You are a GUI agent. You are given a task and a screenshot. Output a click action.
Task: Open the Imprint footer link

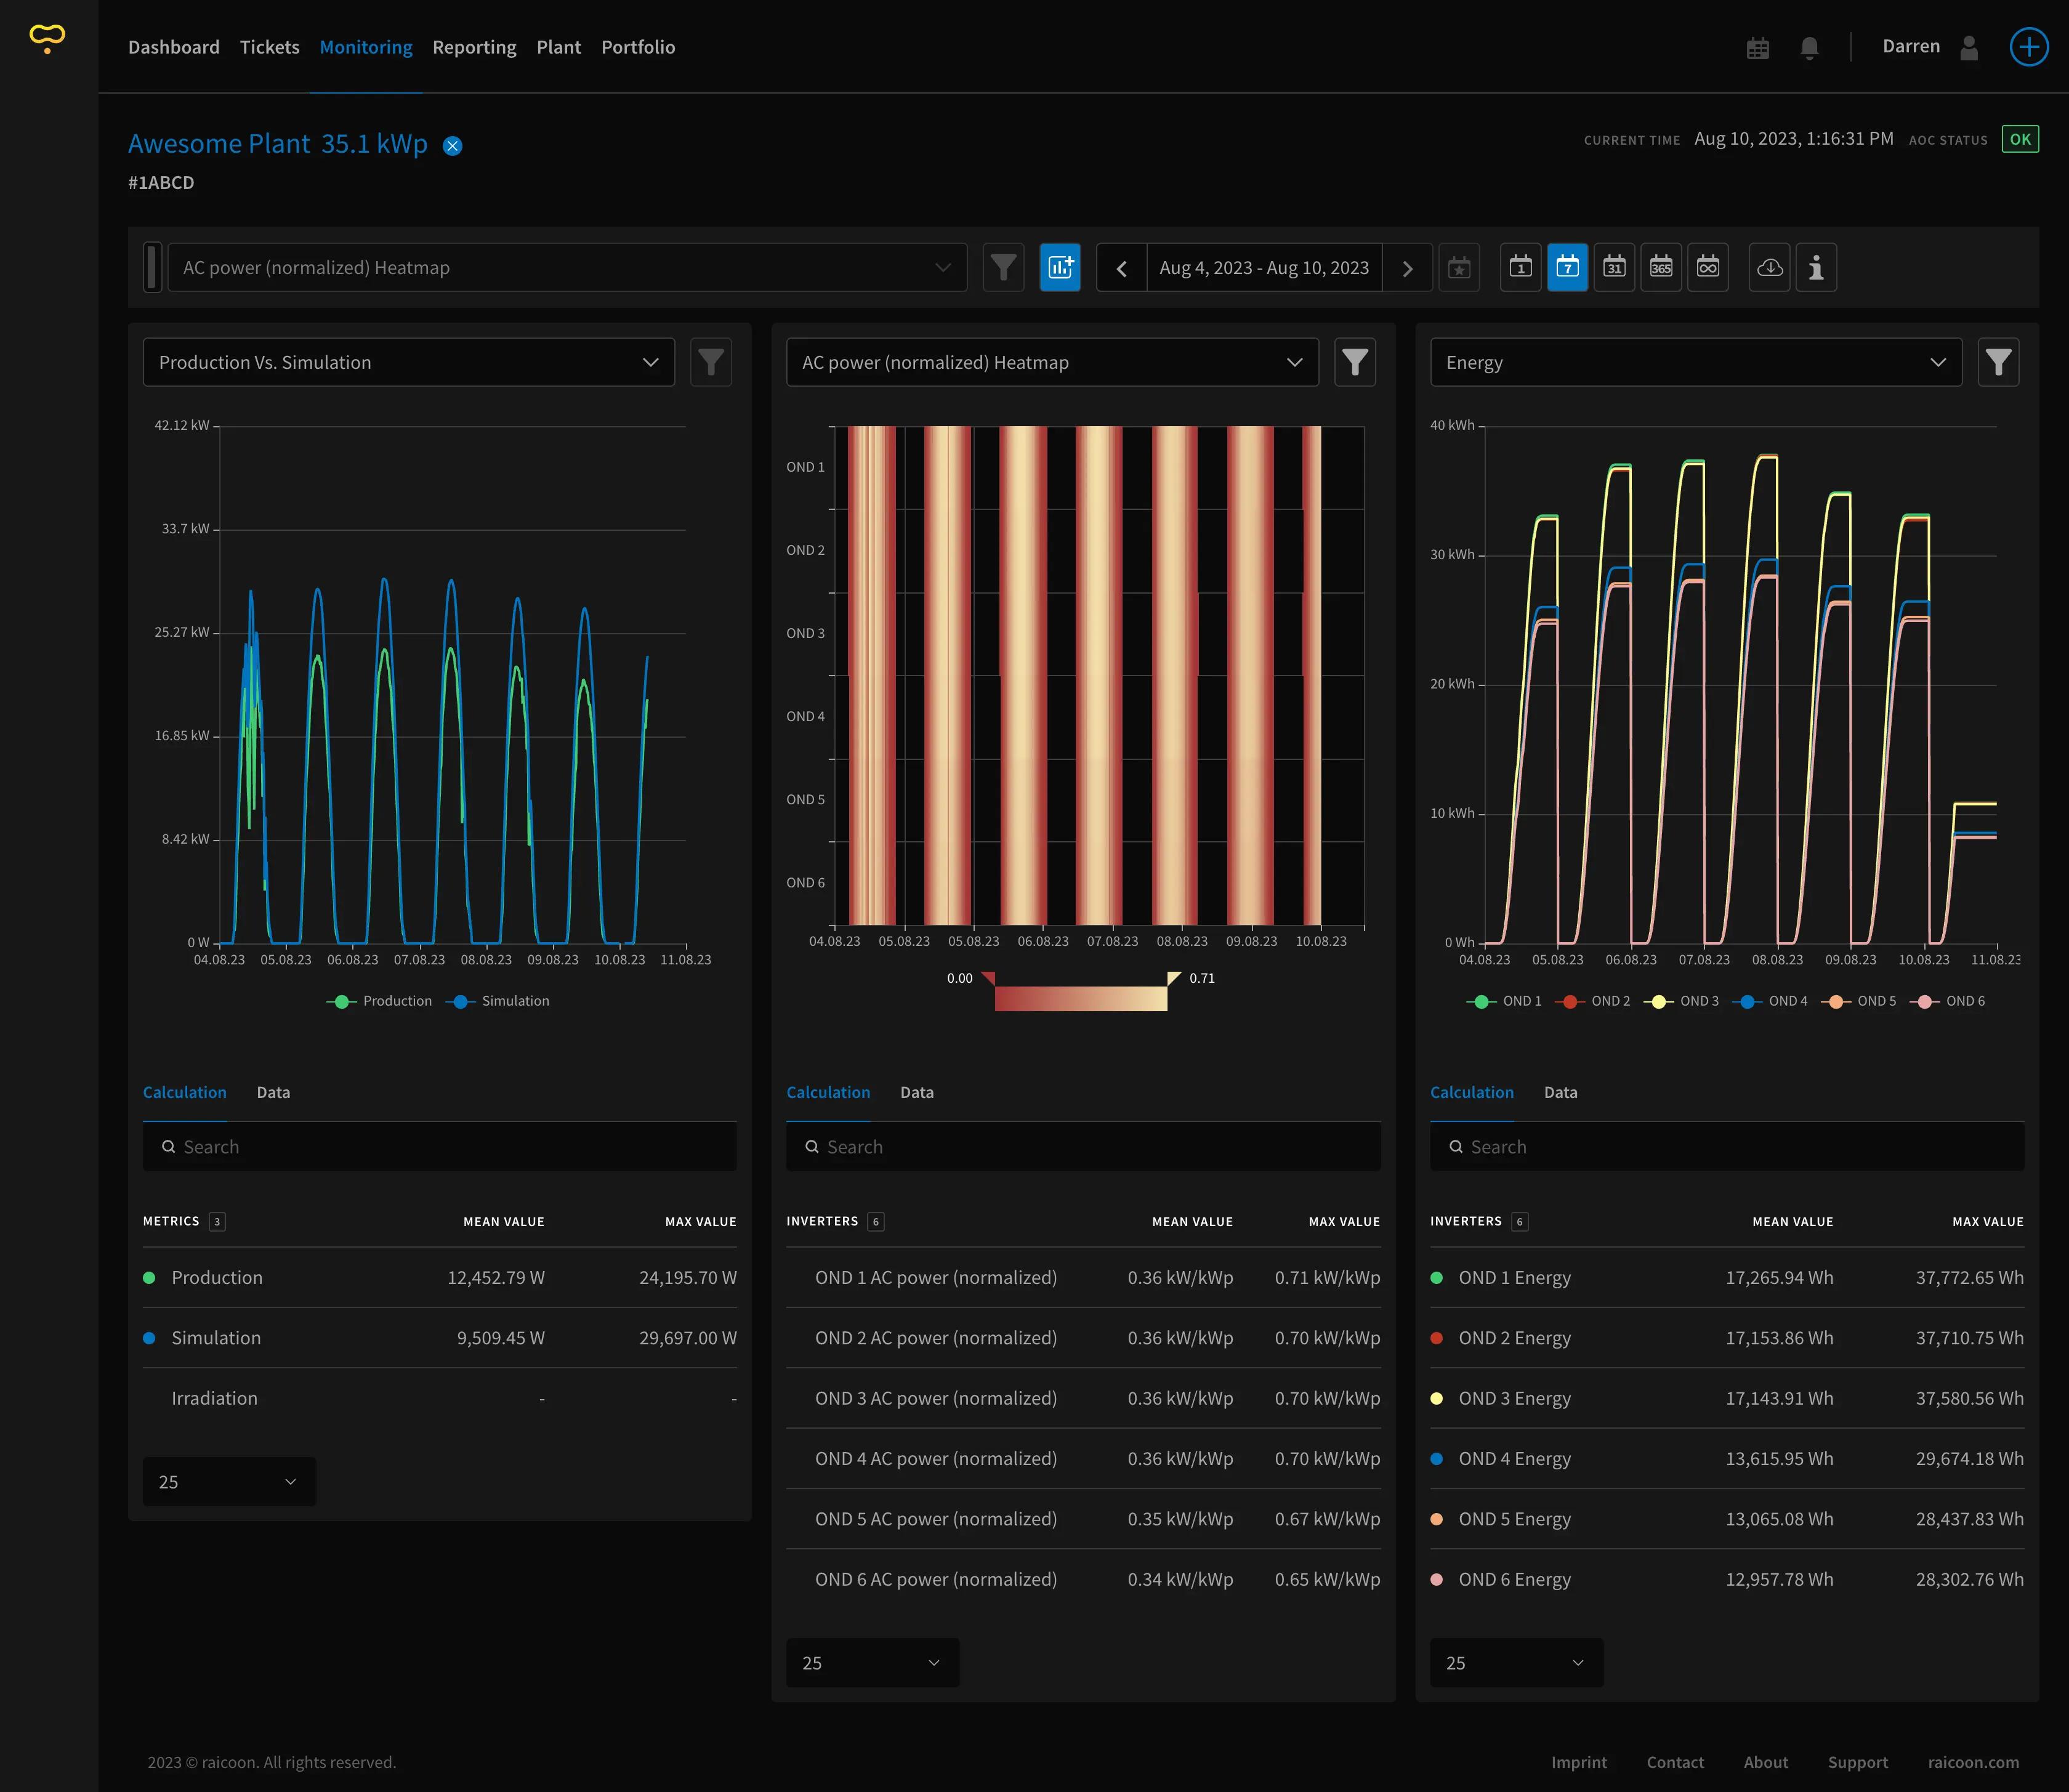(x=1579, y=1763)
